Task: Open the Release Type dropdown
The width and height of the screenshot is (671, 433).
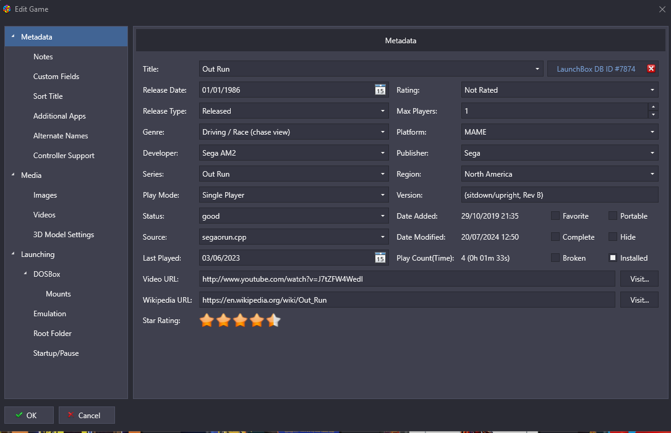Action: [383, 111]
